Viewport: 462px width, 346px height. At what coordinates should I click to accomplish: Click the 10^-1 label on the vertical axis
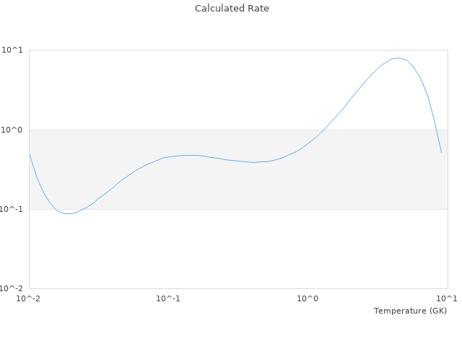coord(12,209)
